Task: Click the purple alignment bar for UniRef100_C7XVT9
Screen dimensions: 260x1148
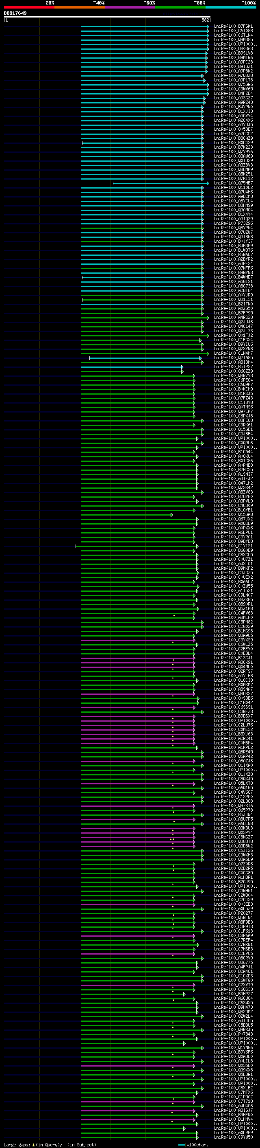Action: [138, 985]
